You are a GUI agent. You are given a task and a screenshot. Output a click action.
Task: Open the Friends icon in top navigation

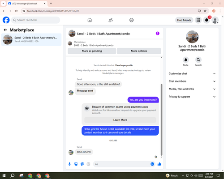[x=111, y=20]
